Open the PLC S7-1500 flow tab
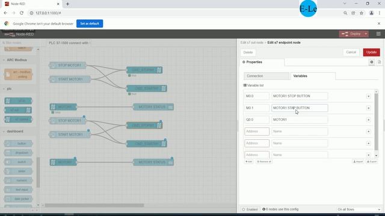This screenshot has width=385, height=216. (x=69, y=43)
